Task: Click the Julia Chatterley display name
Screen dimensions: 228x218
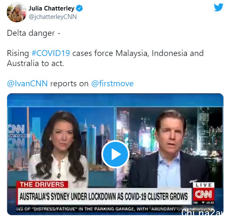Action: pyautogui.click(x=51, y=8)
